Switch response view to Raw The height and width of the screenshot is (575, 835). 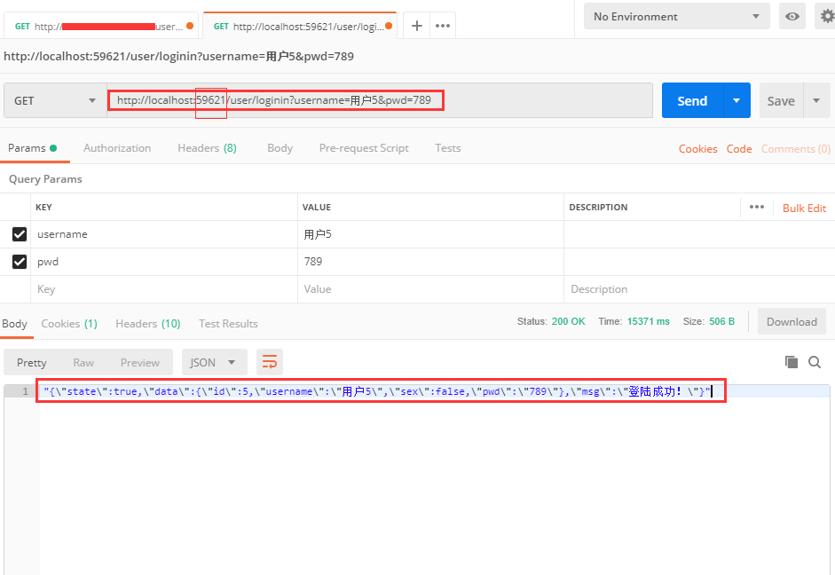pyautogui.click(x=83, y=363)
